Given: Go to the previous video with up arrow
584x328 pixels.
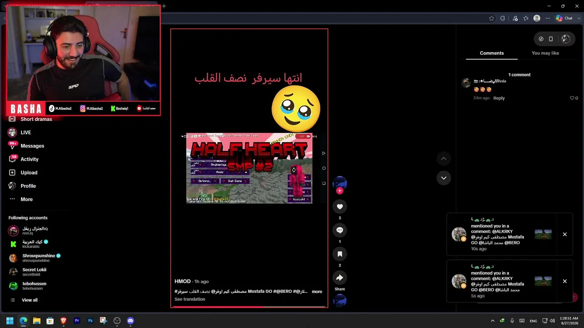Looking at the screenshot, I should tap(443, 159).
